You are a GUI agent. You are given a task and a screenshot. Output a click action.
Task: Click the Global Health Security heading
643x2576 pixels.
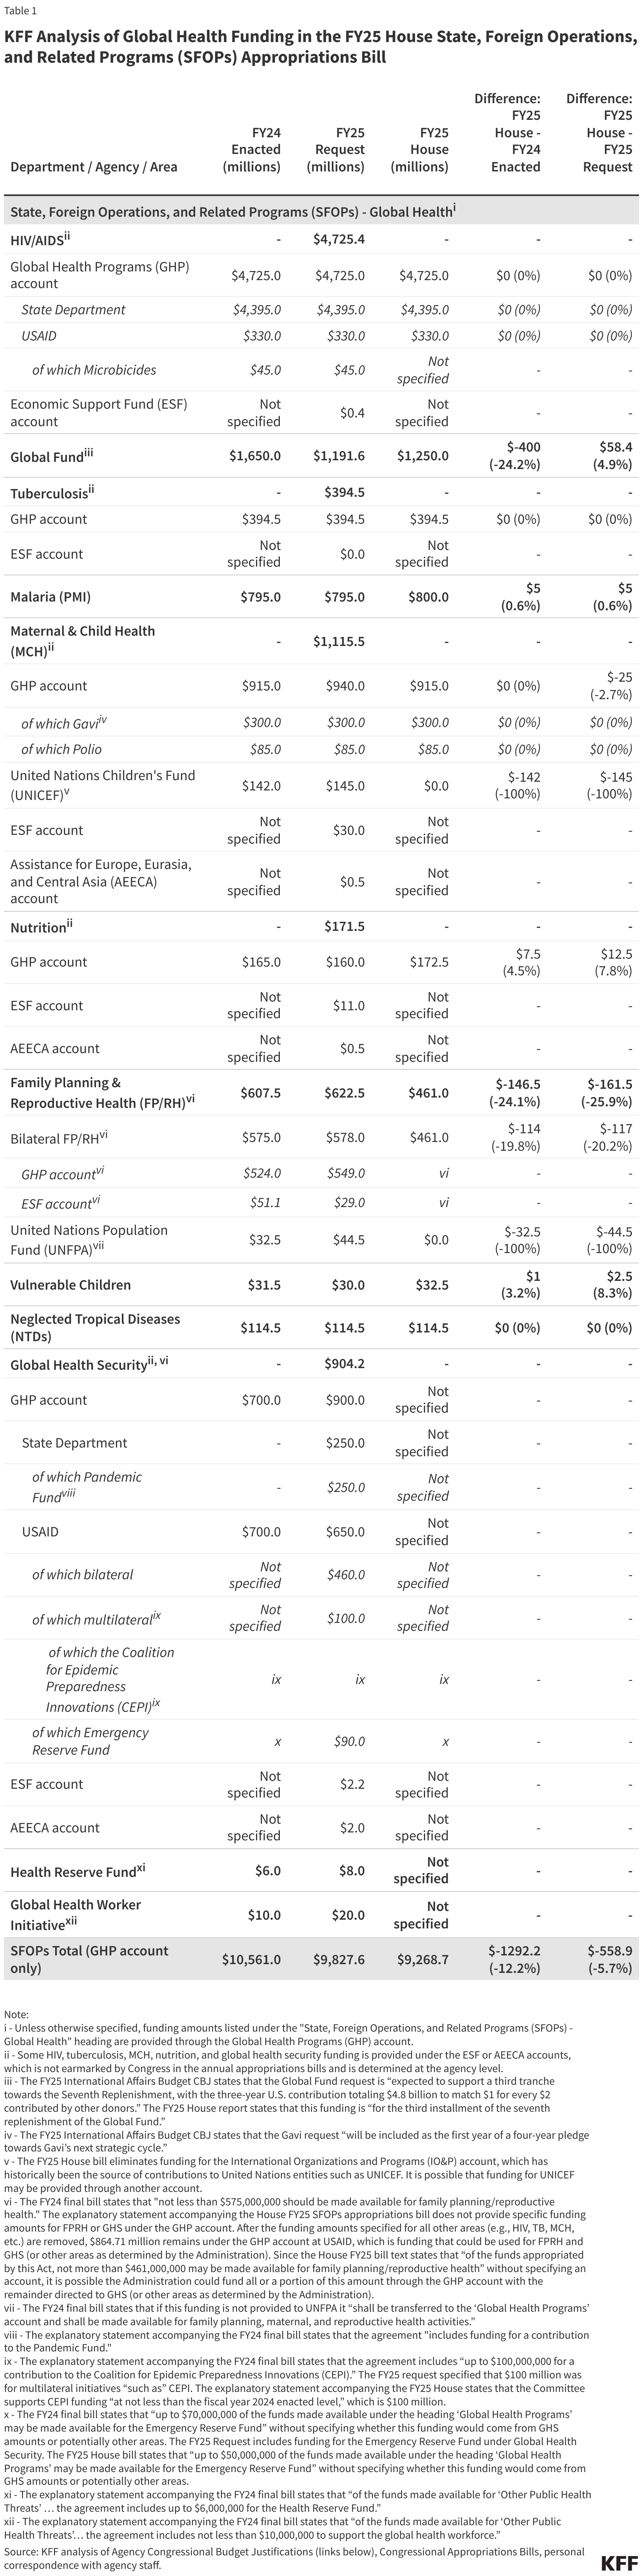(89, 1364)
